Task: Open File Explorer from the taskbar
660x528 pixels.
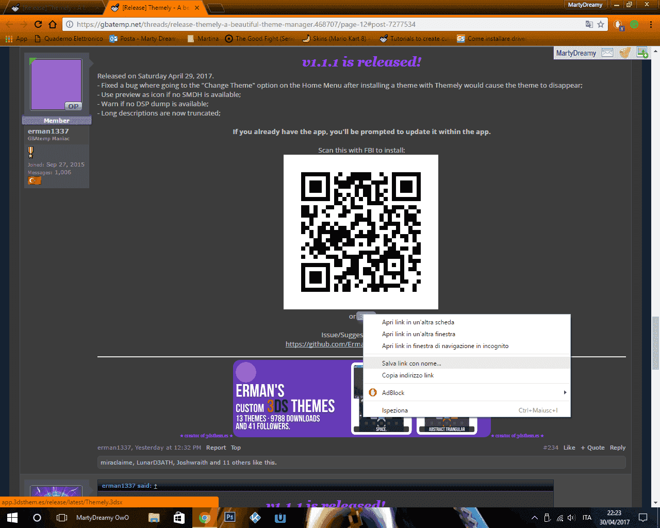Action: [154, 518]
